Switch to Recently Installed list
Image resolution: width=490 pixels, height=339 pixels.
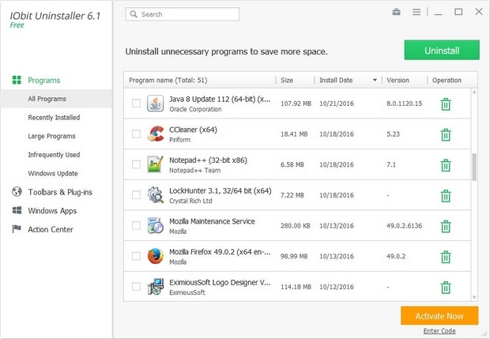[x=54, y=118]
